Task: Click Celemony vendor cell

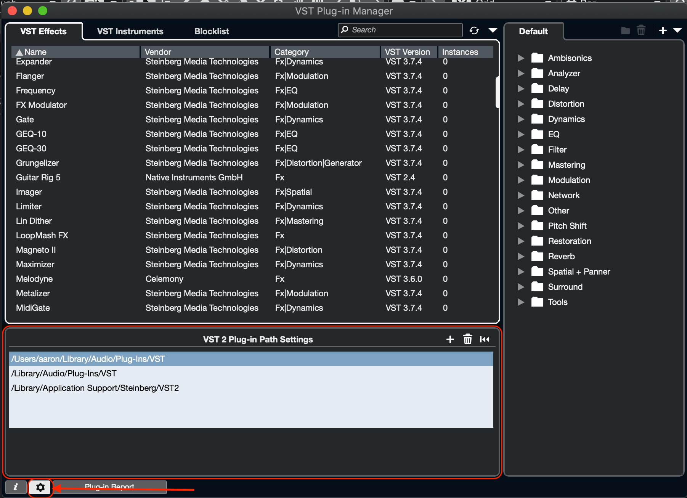Action: 164,279
